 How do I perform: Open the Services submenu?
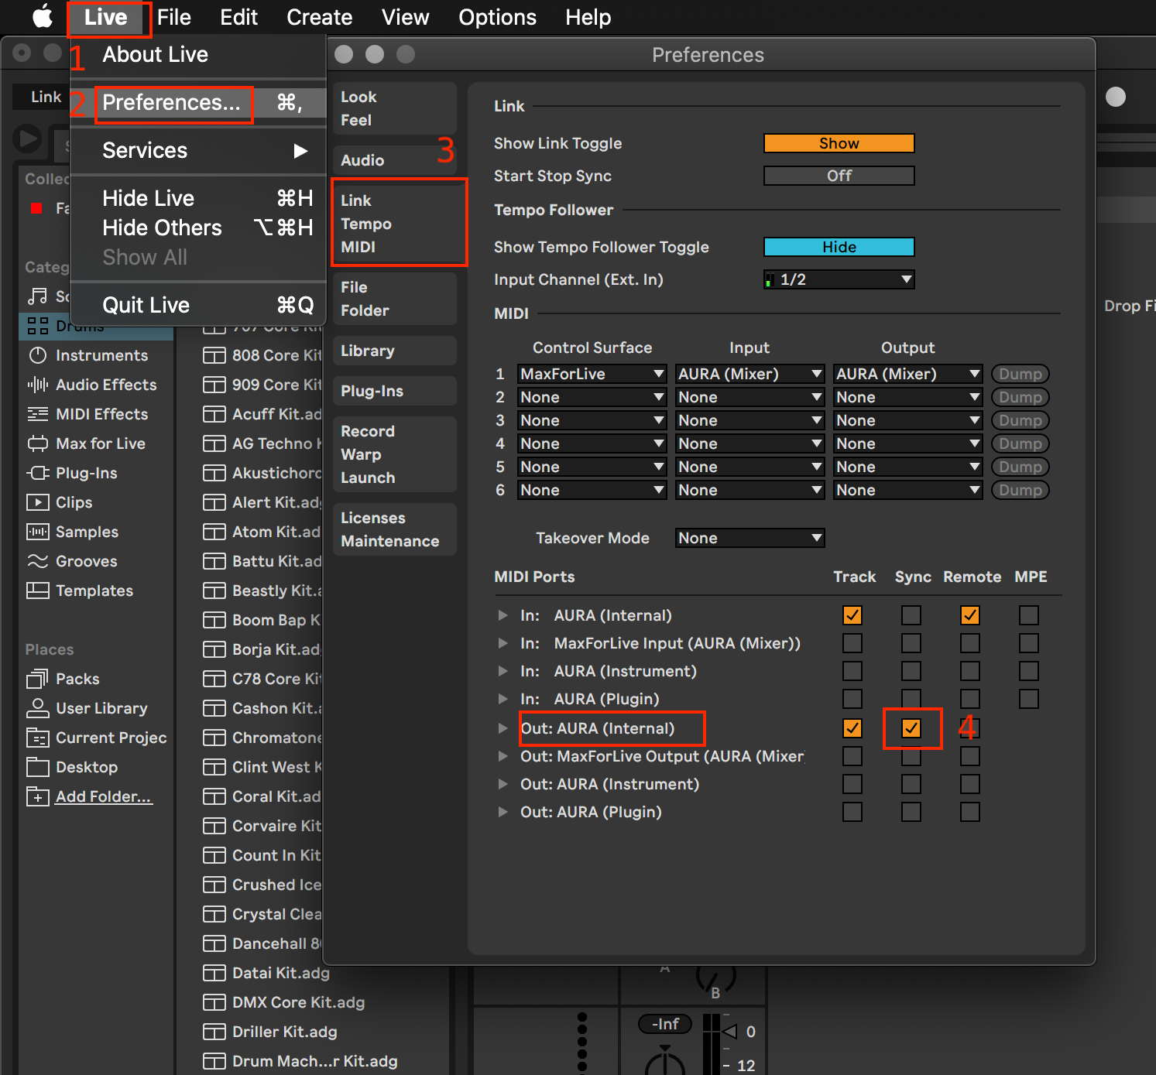tap(198, 151)
